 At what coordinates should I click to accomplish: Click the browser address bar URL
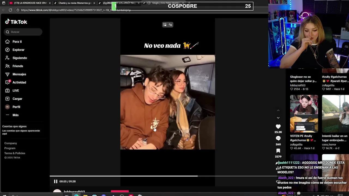[76, 10]
